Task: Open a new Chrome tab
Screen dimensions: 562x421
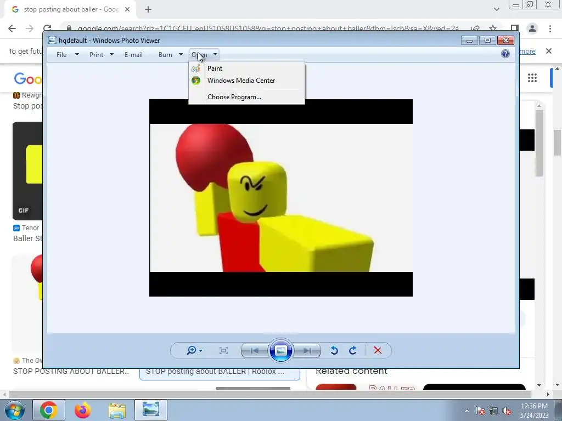Action: tap(148, 9)
